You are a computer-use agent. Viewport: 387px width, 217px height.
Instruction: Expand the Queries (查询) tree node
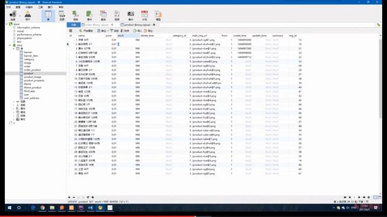(14, 112)
